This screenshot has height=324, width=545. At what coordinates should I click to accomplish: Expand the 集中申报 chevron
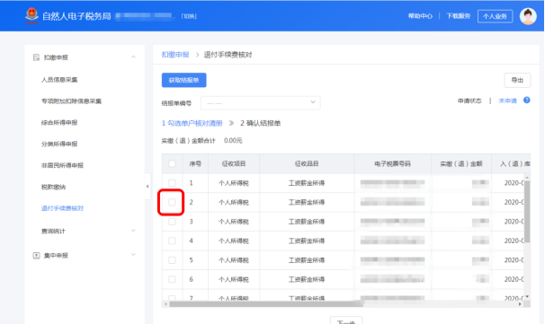(133, 255)
